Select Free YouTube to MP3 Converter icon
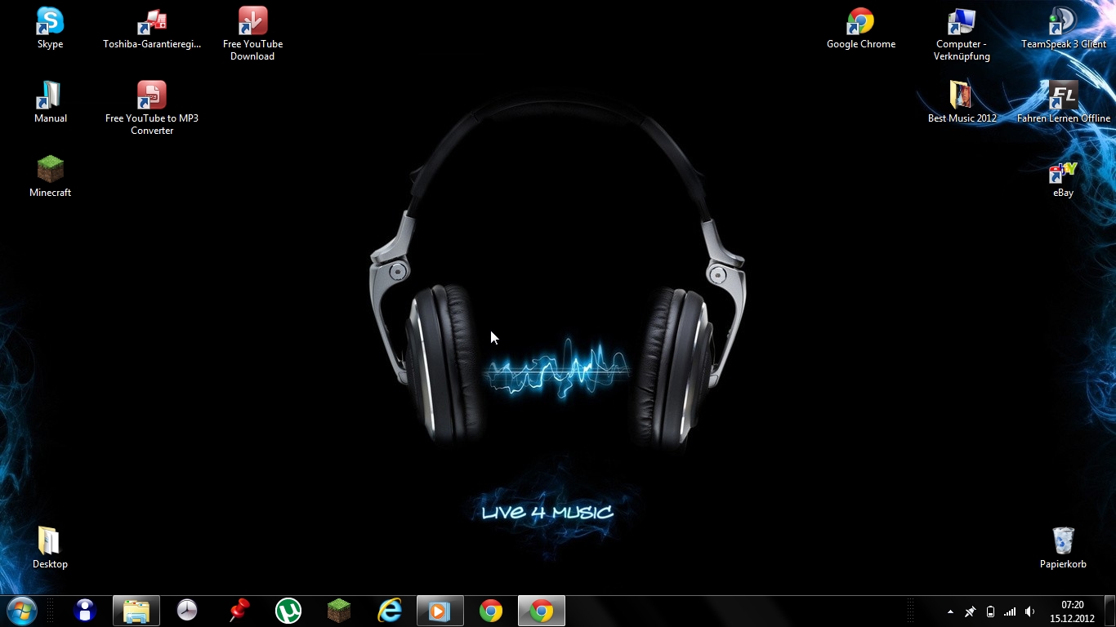Screen dimensions: 1116x627 pos(151,96)
